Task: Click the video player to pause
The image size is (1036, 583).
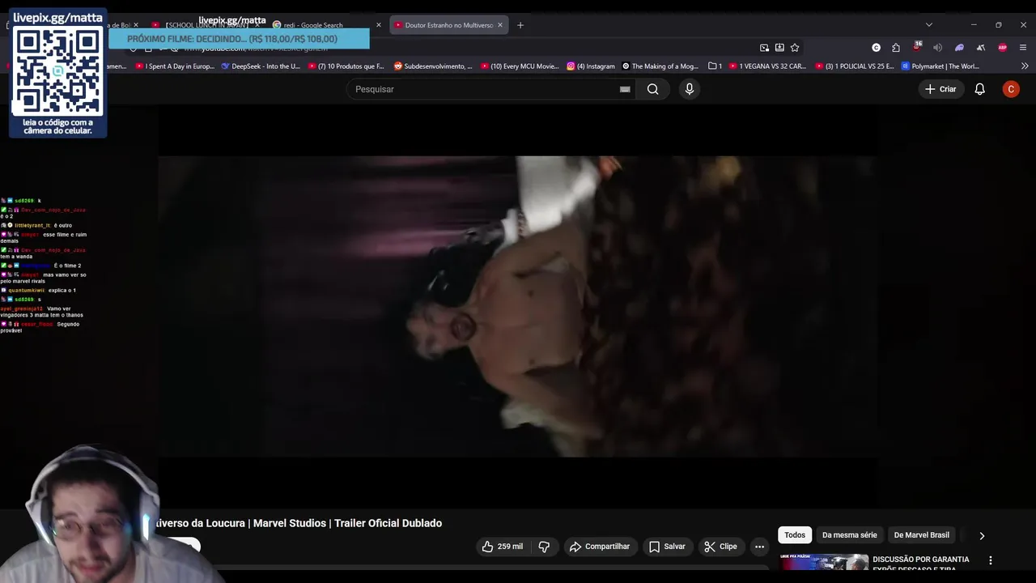Action: coord(518,306)
